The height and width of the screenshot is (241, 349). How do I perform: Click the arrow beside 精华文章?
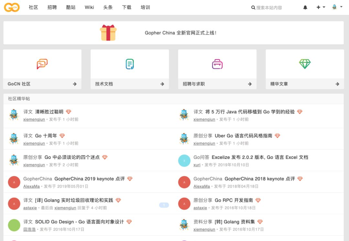337,84
